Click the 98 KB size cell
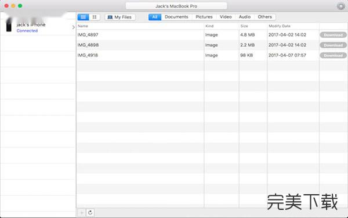348x218 pixels. pyautogui.click(x=246, y=55)
